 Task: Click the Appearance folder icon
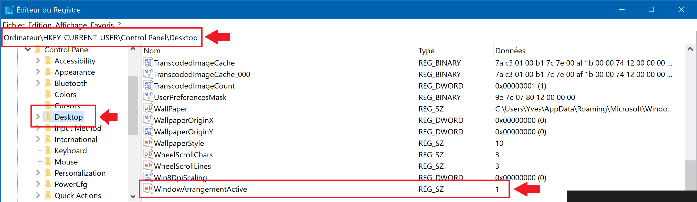click(x=48, y=72)
